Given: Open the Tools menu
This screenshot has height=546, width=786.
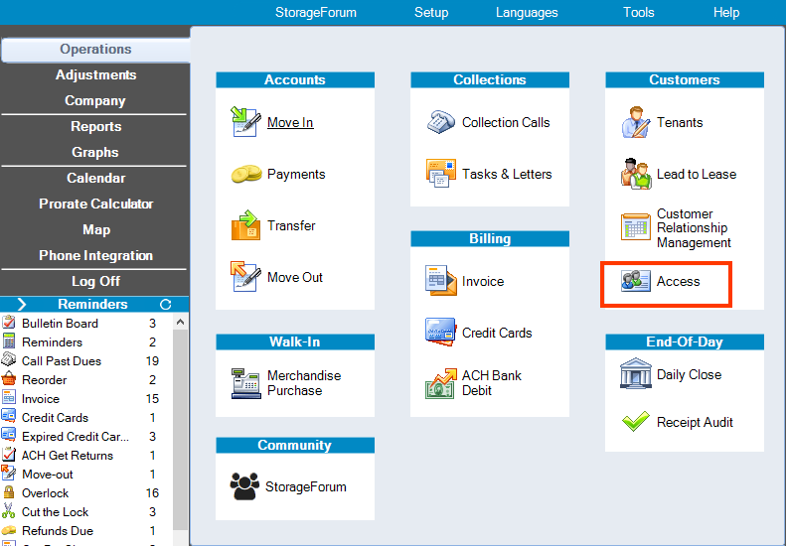Looking at the screenshot, I should (x=639, y=13).
